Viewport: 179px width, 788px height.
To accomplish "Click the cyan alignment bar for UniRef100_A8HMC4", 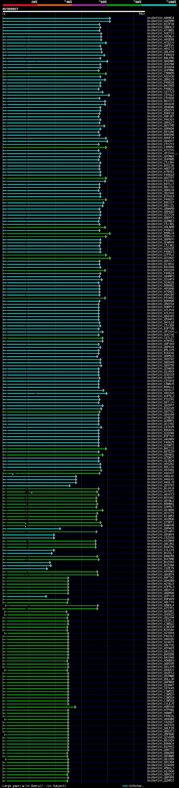I will click(56, 18).
